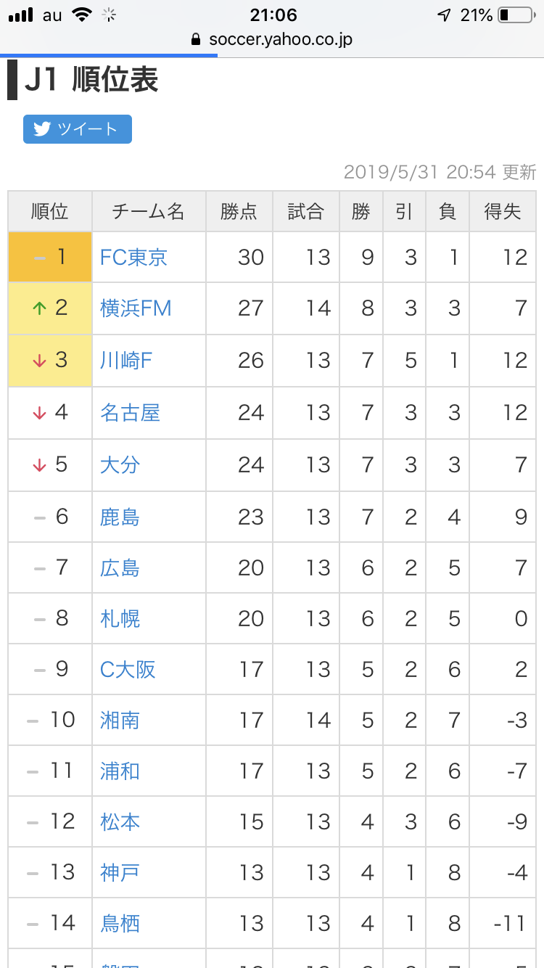Click green up arrow beside rank 2
Image resolution: width=544 pixels, height=968 pixels.
pos(39,308)
